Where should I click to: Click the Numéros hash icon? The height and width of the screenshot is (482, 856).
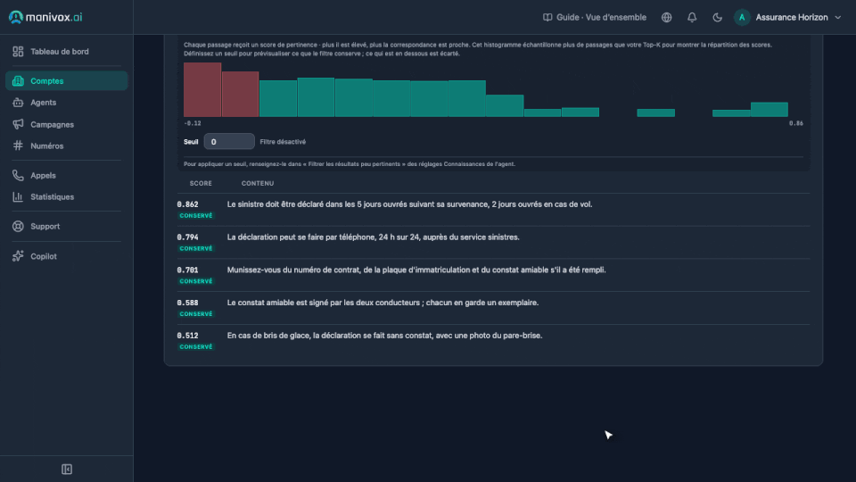[x=18, y=145]
